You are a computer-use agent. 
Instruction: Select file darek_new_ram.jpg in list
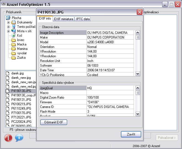[x=24, y=82]
